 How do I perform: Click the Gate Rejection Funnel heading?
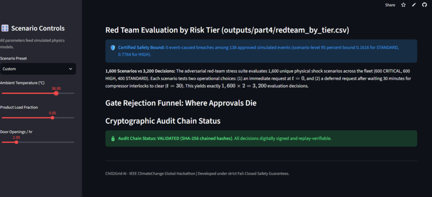point(181,103)
